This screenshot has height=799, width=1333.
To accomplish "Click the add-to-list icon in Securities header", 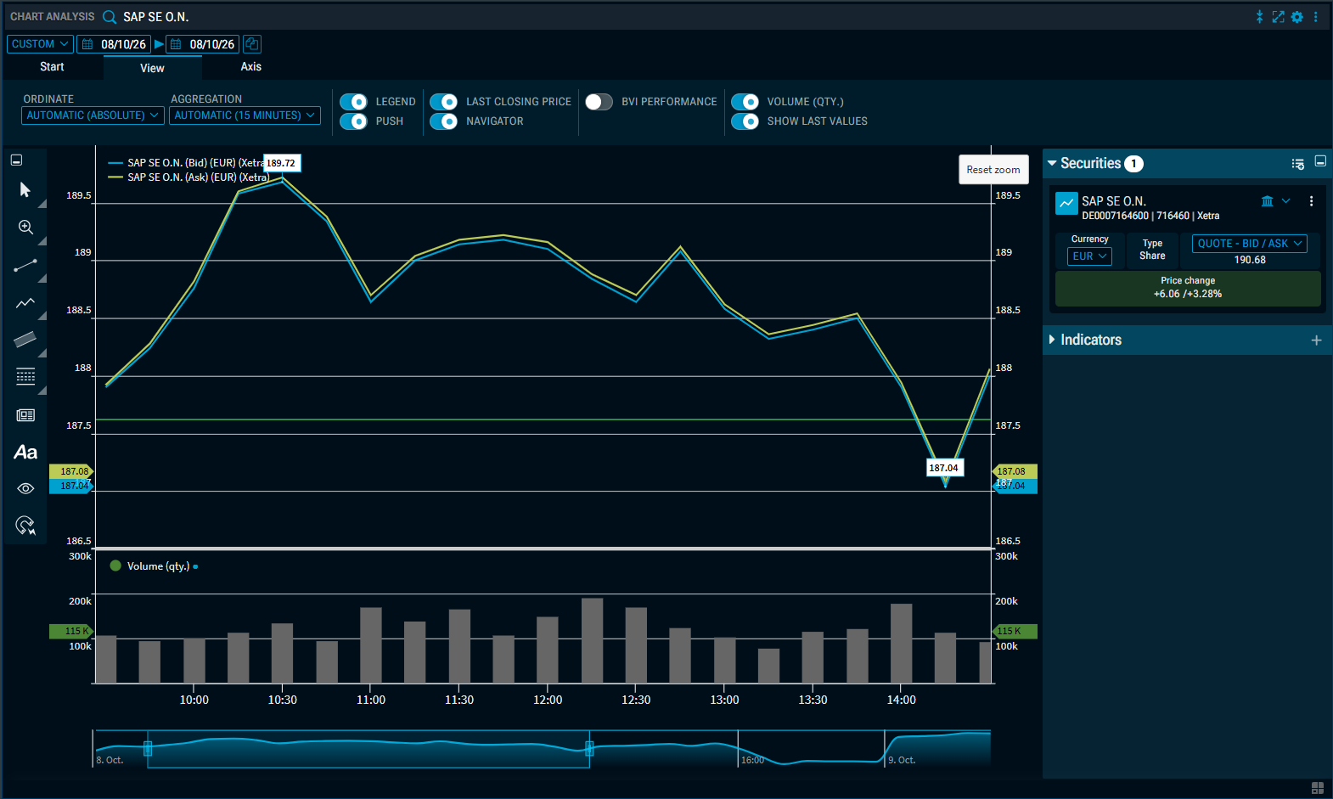I will [x=1297, y=164].
